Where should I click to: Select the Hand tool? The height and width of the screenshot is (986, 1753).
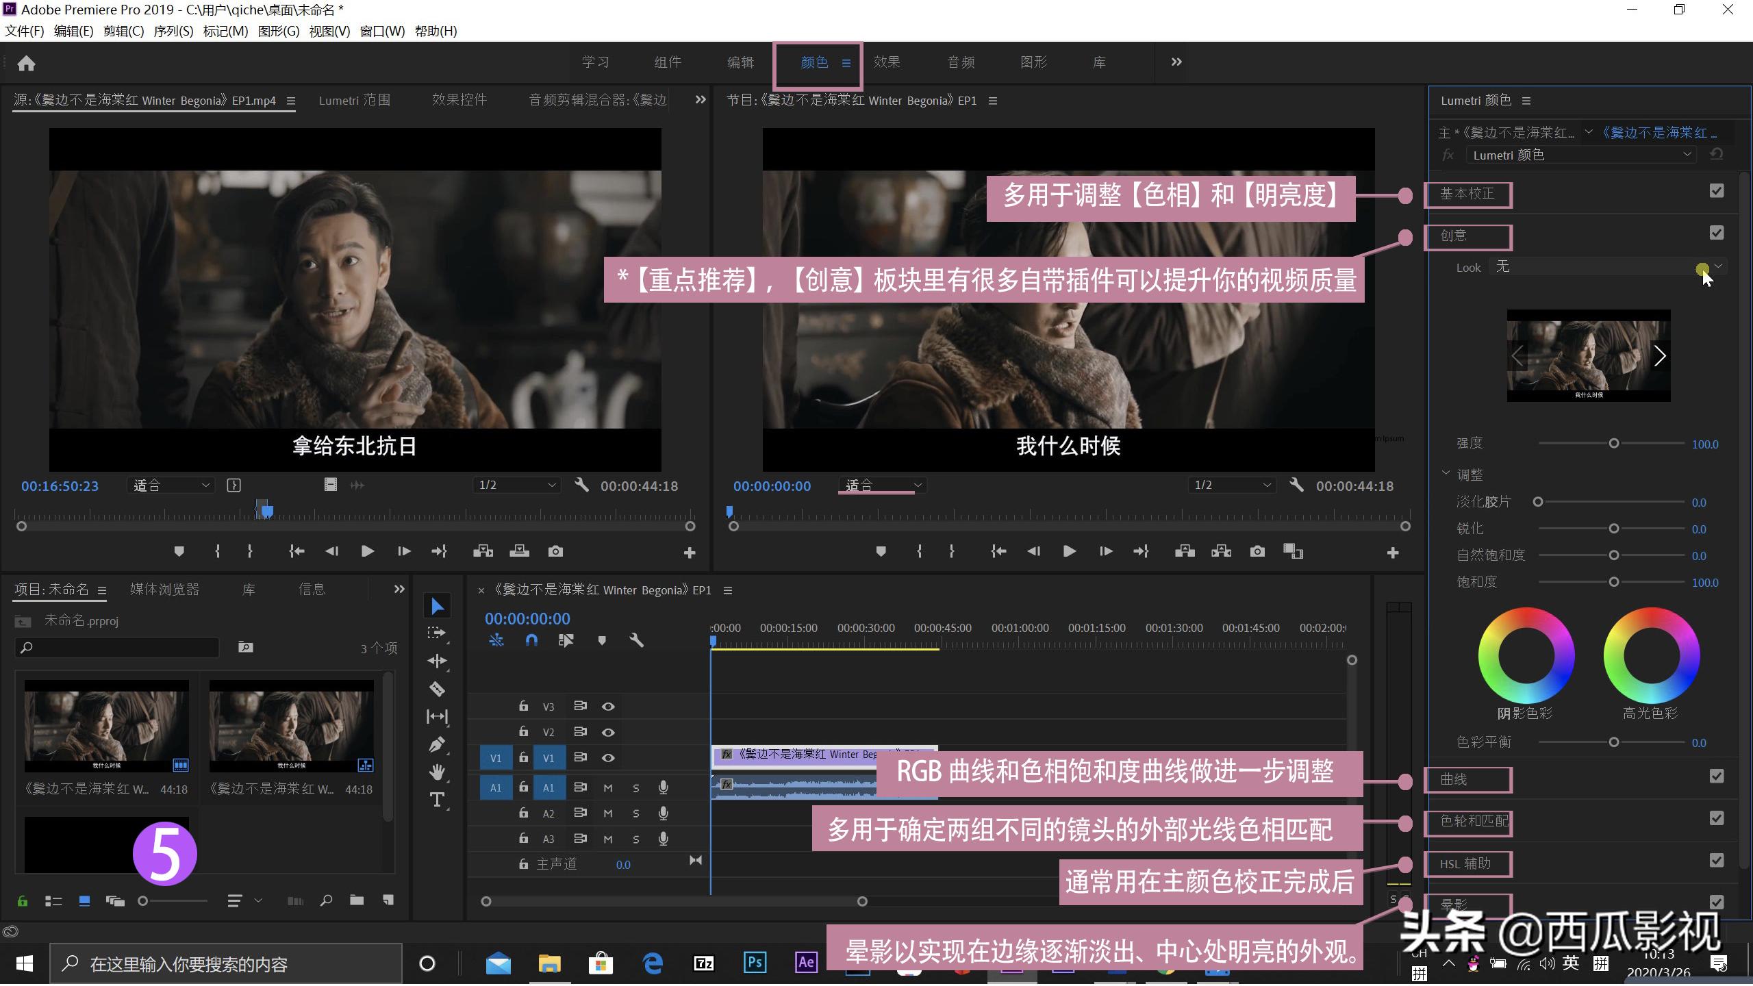coord(437,772)
